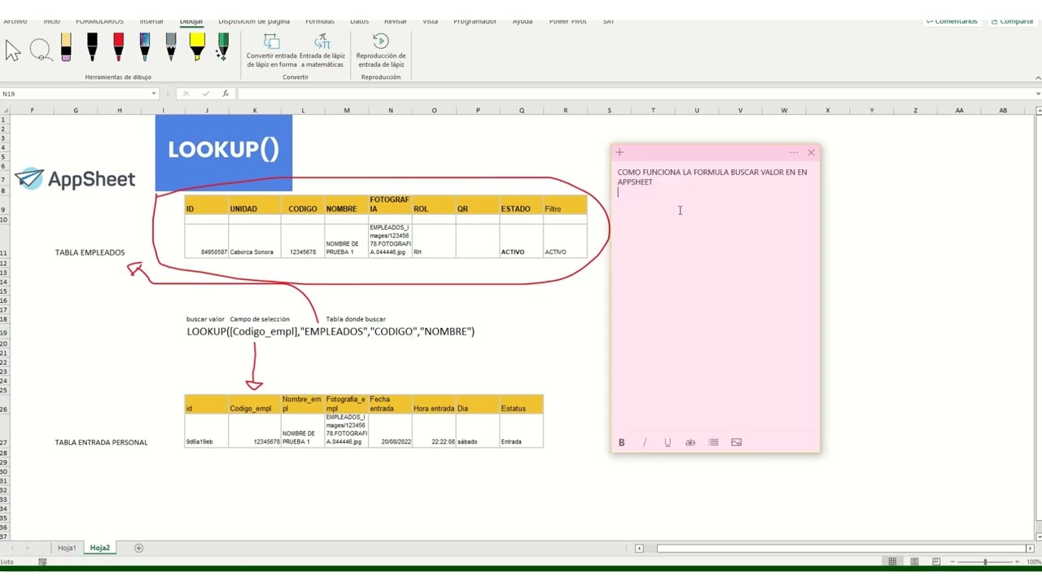This screenshot has height=586, width=1042.
Task: Apply italic in the sticky note
Action: click(645, 443)
